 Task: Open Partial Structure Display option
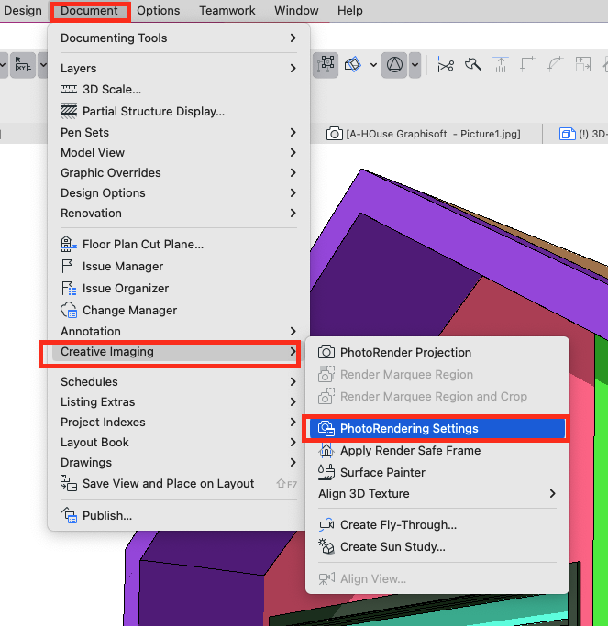click(179, 111)
